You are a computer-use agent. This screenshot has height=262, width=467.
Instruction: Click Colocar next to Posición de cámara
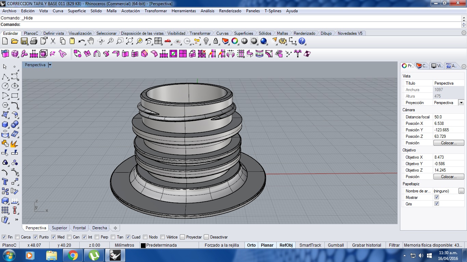[x=448, y=143]
